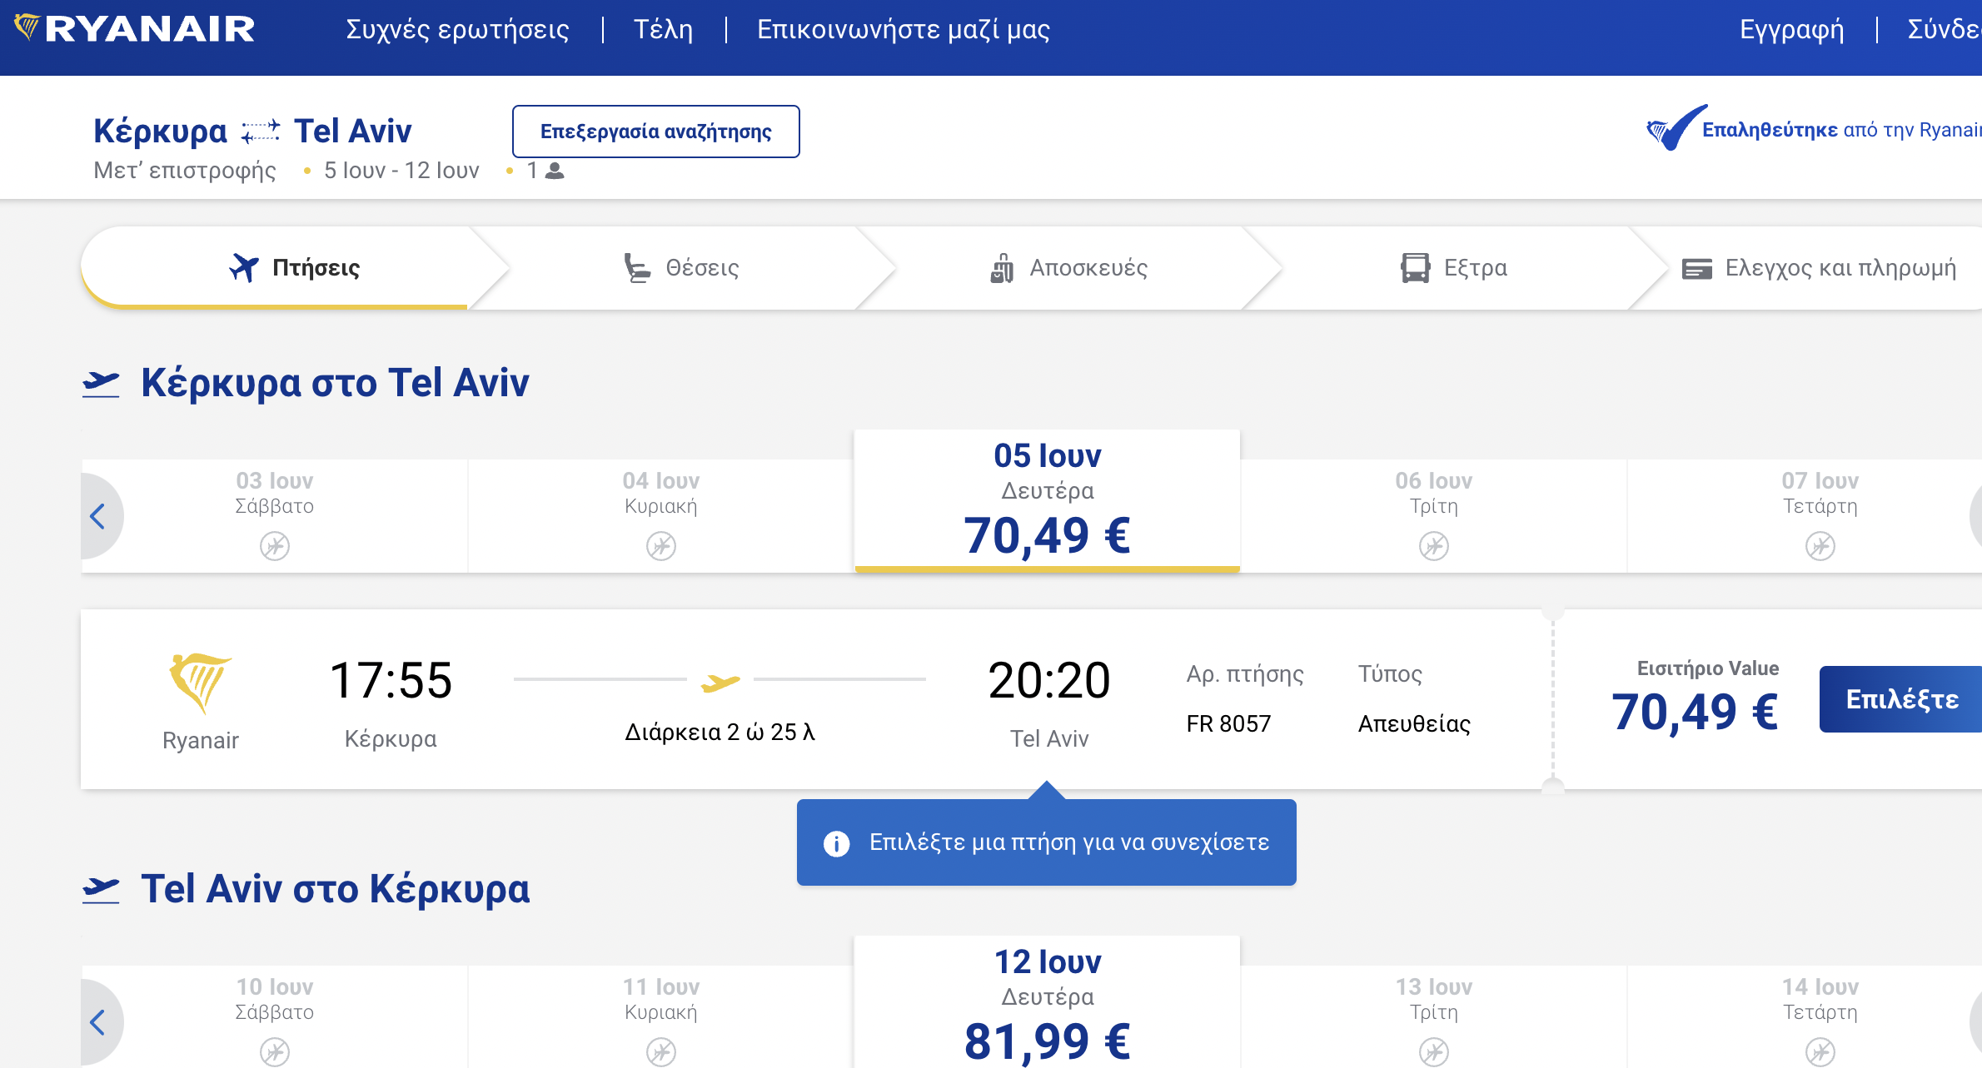The image size is (1982, 1068).
Task: Click the Επεξεργασία αναζήτησης button
Action: pos(656,132)
